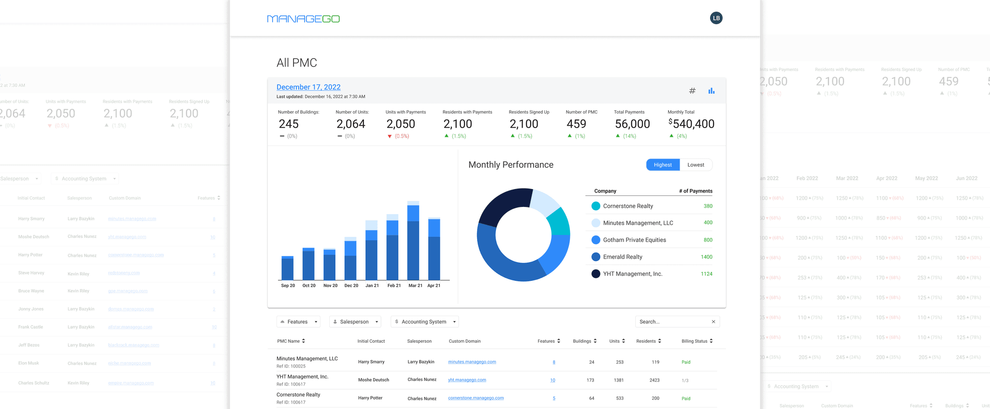Switch to the bar chart view icon
Viewport: 990px width, 409px height.
coord(712,91)
